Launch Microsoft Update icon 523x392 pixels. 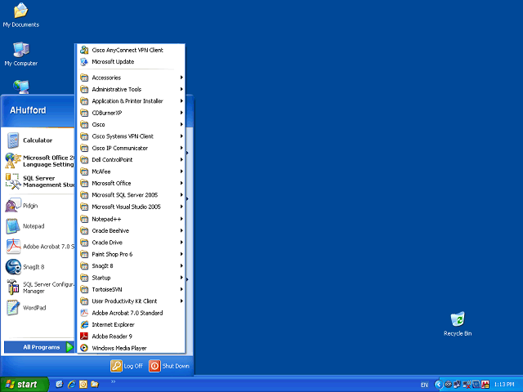pos(84,62)
